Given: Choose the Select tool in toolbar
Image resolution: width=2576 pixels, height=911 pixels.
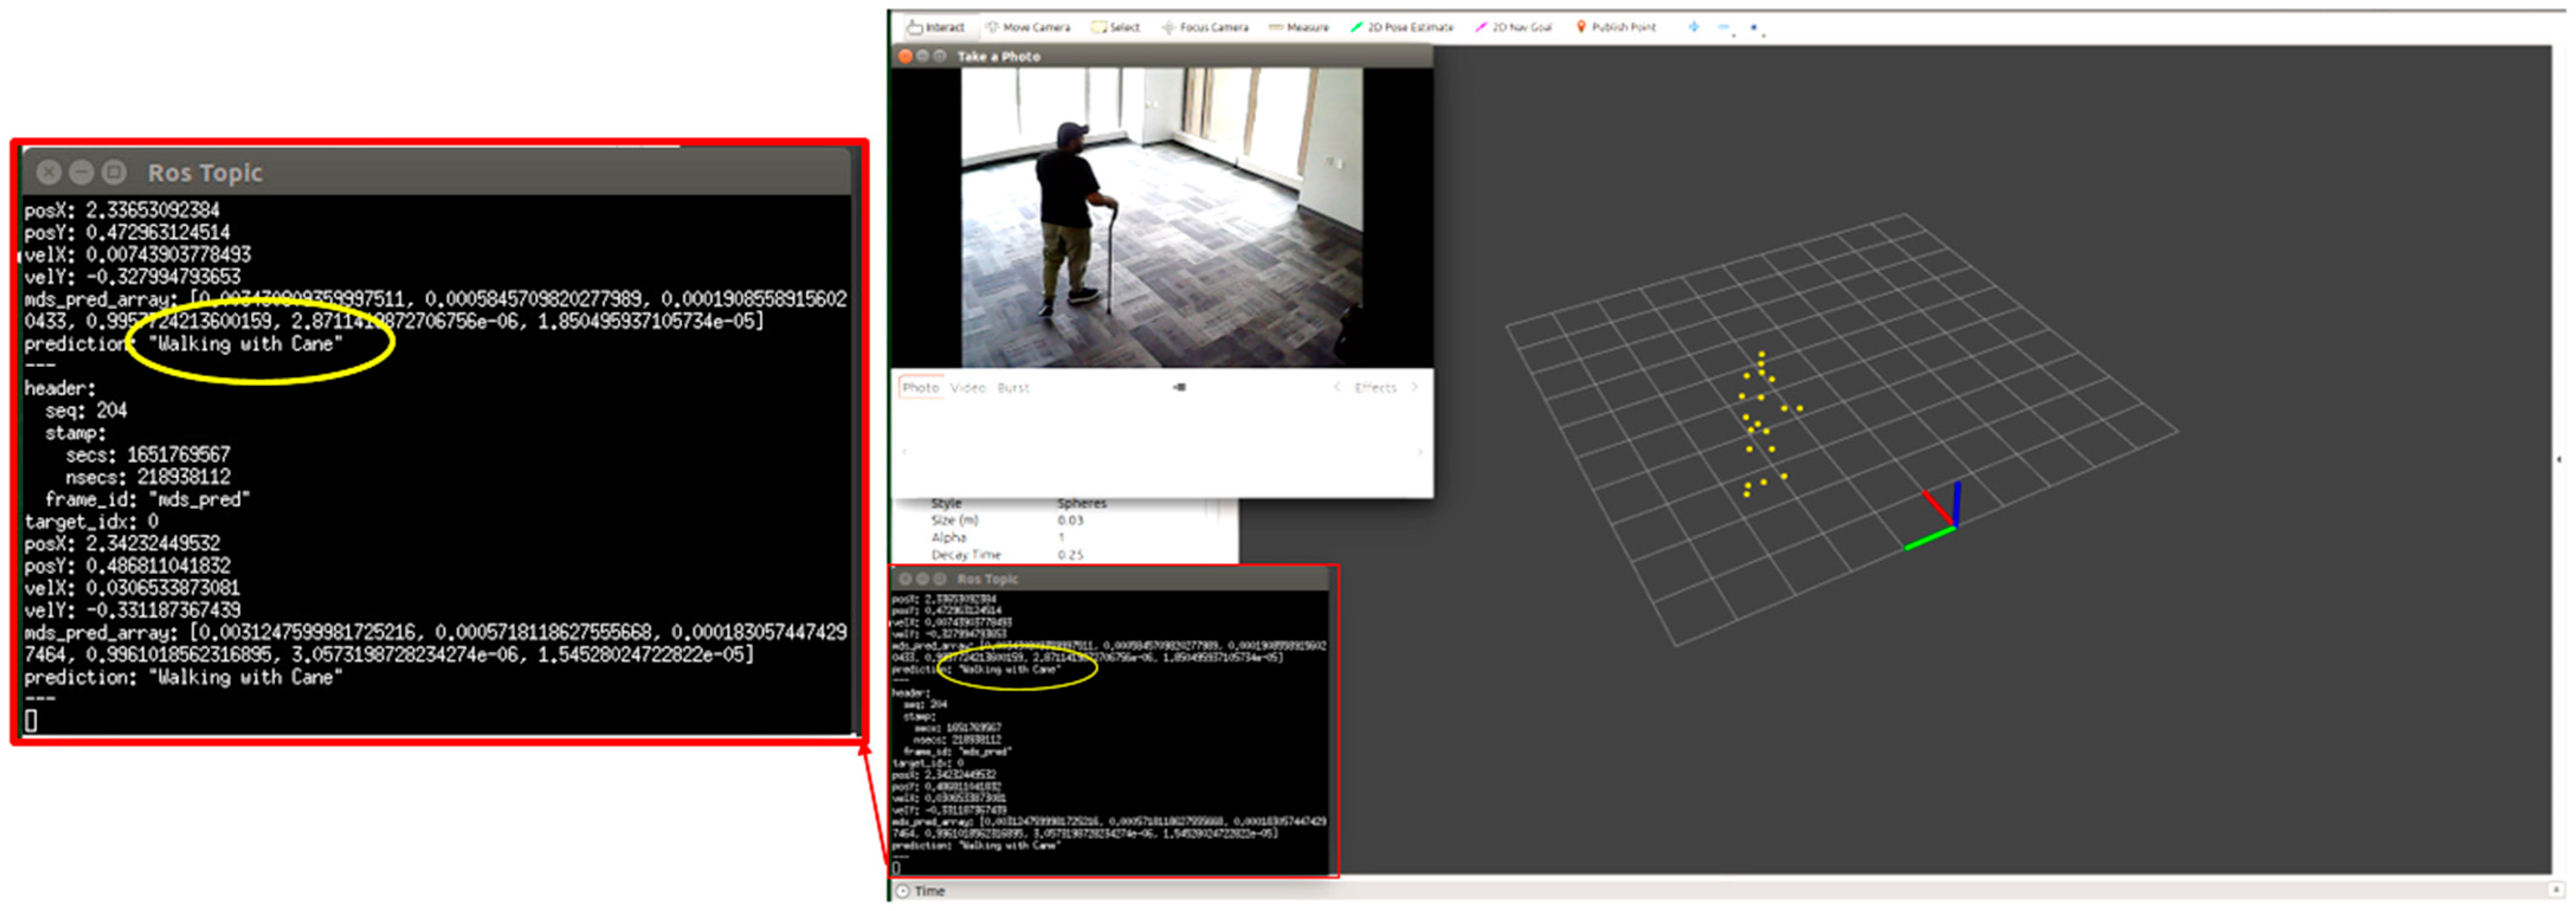Looking at the screenshot, I should 1116,27.
